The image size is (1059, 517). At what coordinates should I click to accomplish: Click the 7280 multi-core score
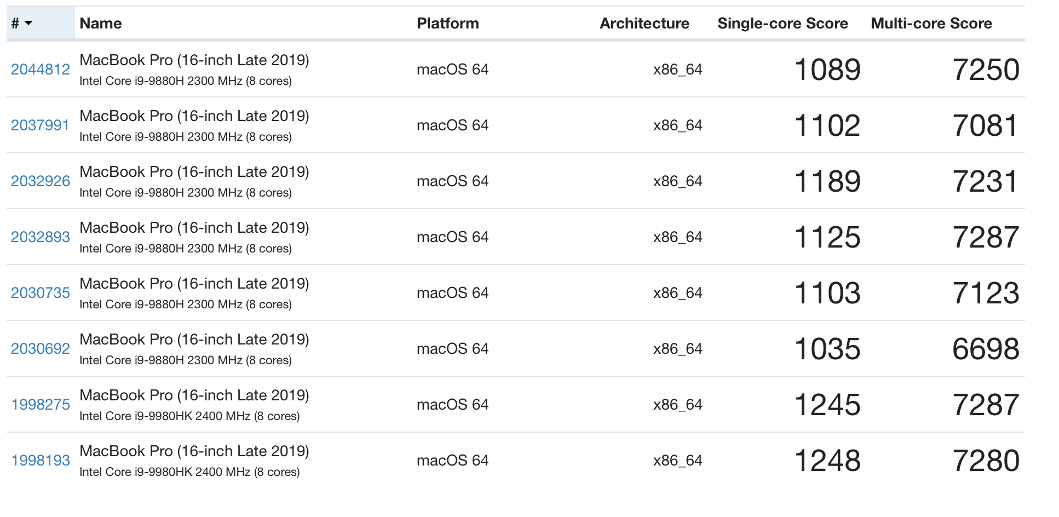[x=985, y=461]
